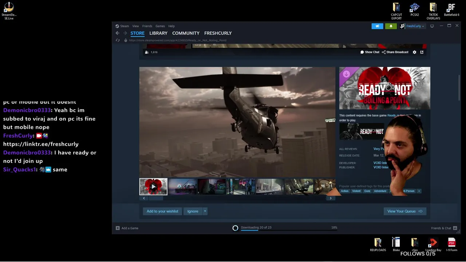The image size is (466, 262).
Task: Reload the store page
Action: (x=118, y=40)
